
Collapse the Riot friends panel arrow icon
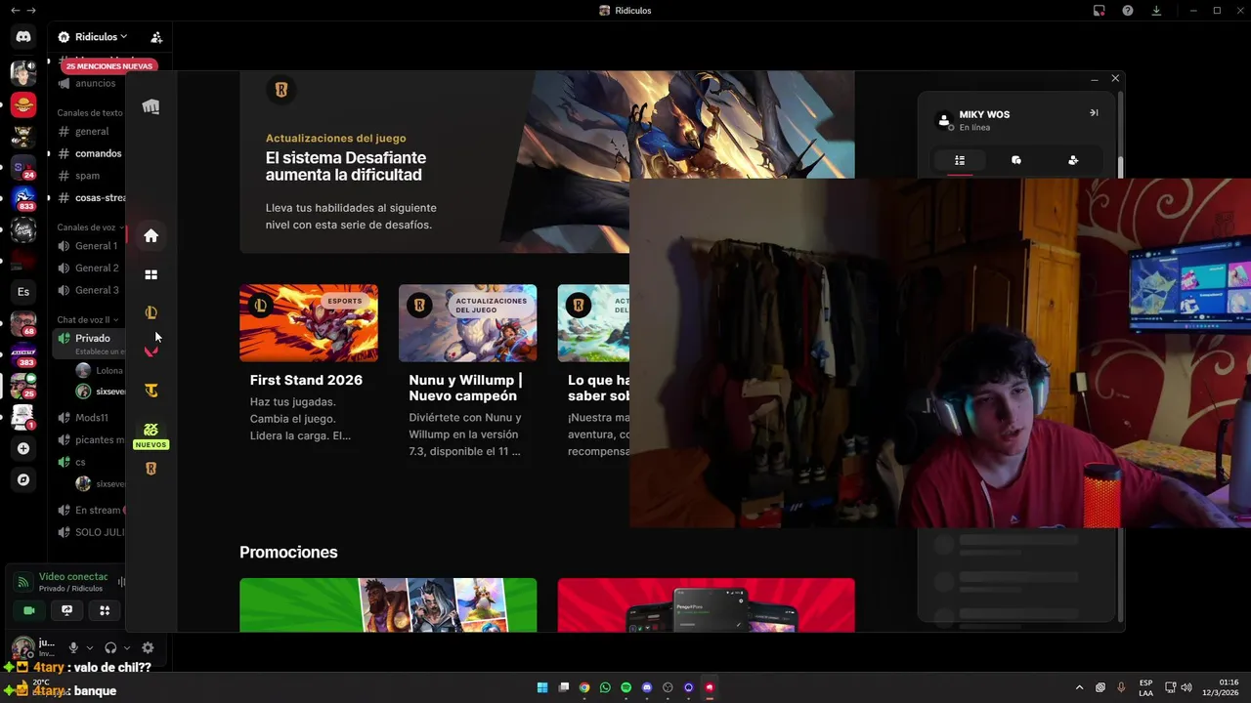[x=1094, y=113]
